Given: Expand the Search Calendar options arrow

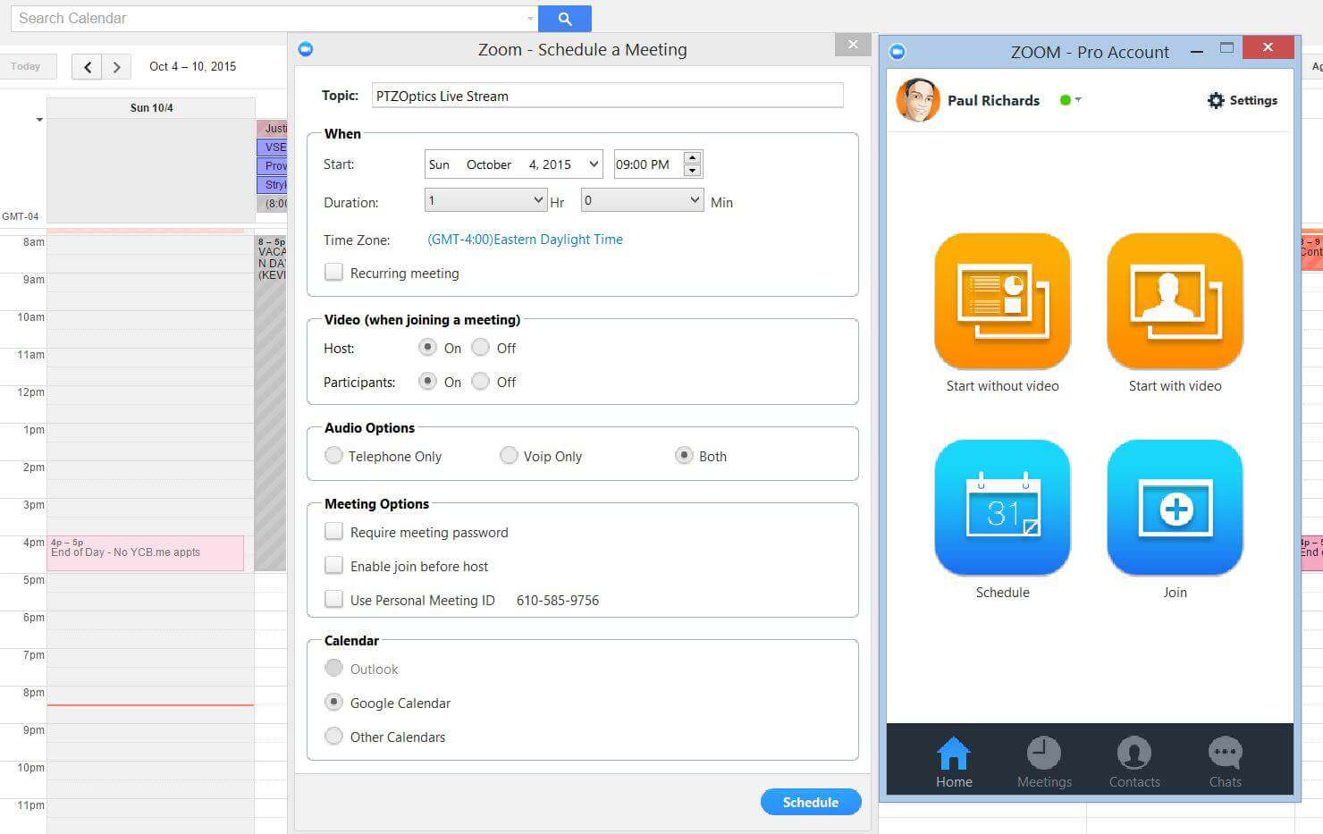Looking at the screenshot, I should tap(530, 18).
